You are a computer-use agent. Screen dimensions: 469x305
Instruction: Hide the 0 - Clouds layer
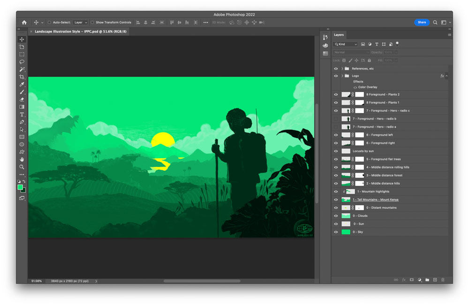pyautogui.click(x=336, y=216)
